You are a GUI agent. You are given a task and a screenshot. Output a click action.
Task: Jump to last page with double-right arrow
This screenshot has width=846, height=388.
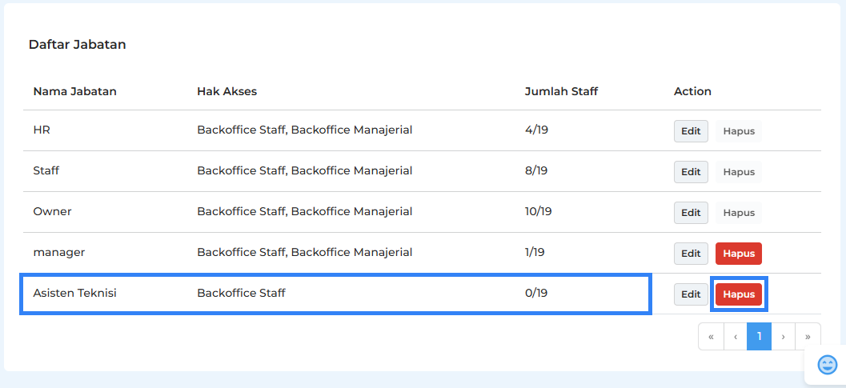click(808, 337)
